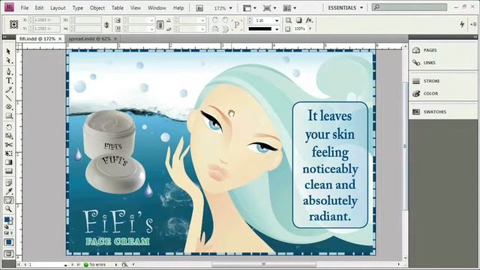
Task: Click the search field in the top bar
Action: pos(409,7)
